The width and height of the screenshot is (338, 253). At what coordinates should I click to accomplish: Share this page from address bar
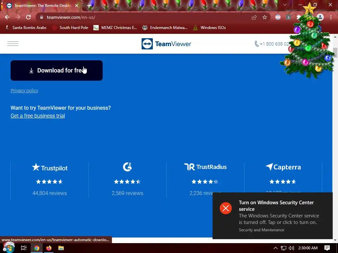click(x=254, y=17)
